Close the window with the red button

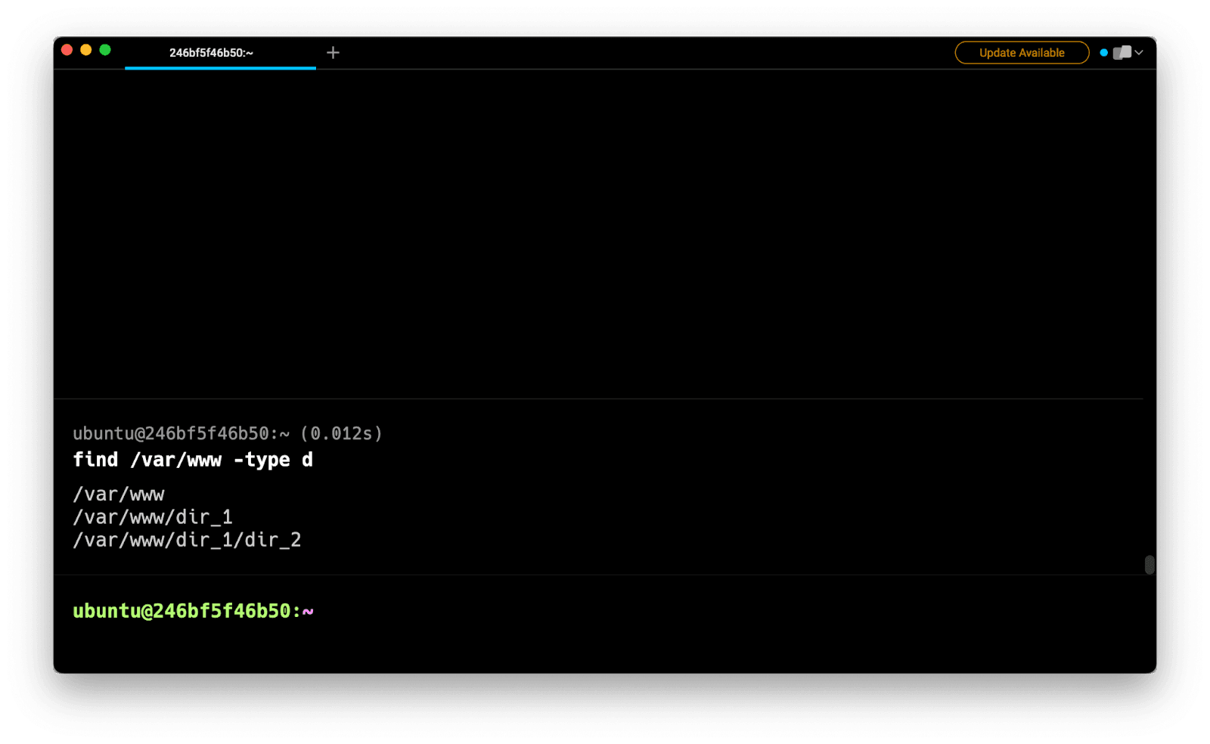point(67,50)
